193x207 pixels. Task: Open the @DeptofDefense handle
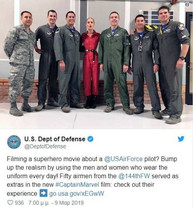45,147
